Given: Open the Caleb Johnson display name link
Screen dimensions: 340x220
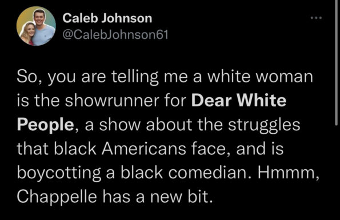Looking at the screenshot, I should point(107,18).
